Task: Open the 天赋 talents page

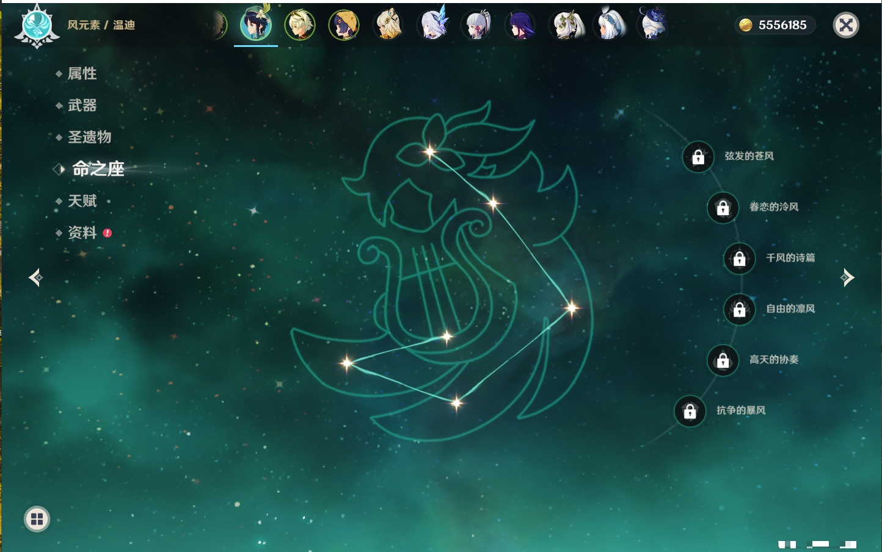Action: [82, 201]
